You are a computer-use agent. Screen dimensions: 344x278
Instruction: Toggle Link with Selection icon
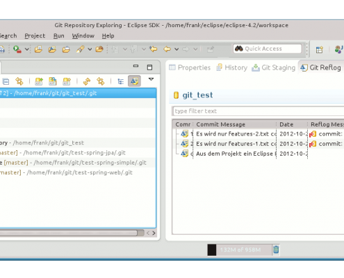click(101, 81)
